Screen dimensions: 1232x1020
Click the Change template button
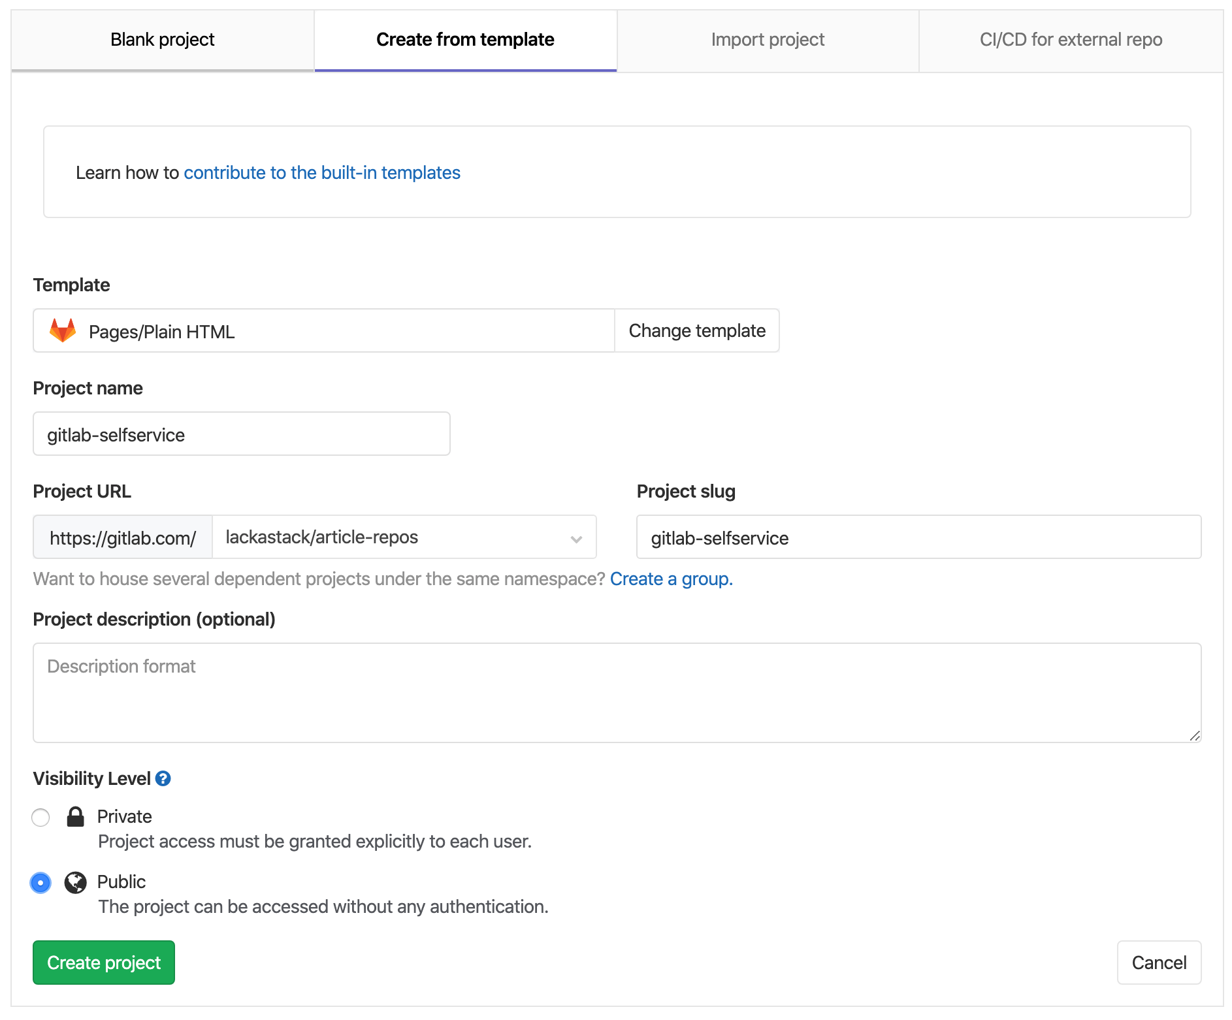[697, 330]
